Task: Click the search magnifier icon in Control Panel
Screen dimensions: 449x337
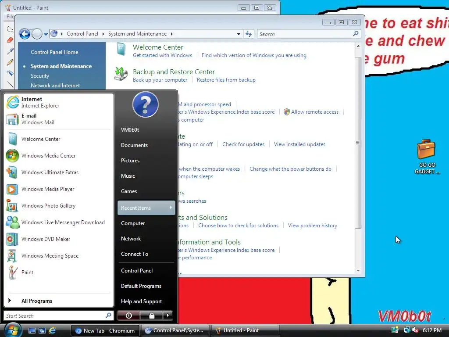Action: [356, 34]
